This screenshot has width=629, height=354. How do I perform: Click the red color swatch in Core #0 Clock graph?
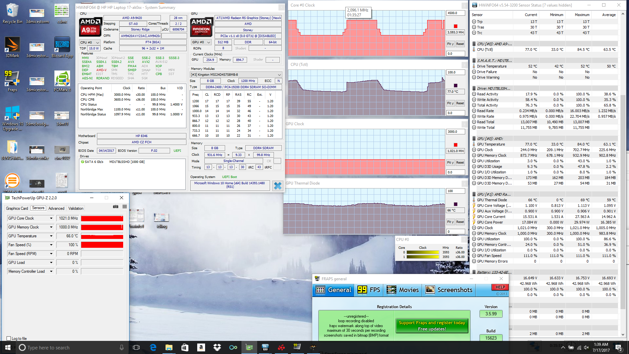(455, 26)
